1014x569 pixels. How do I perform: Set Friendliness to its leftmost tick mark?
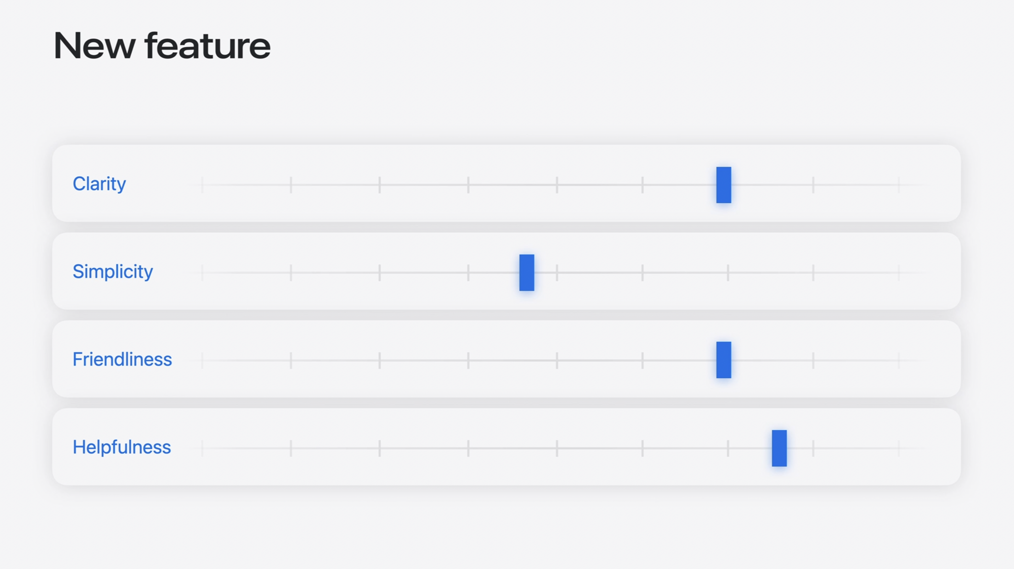(202, 360)
